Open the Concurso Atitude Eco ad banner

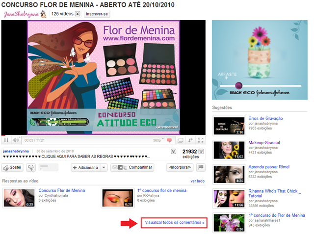(104, 120)
